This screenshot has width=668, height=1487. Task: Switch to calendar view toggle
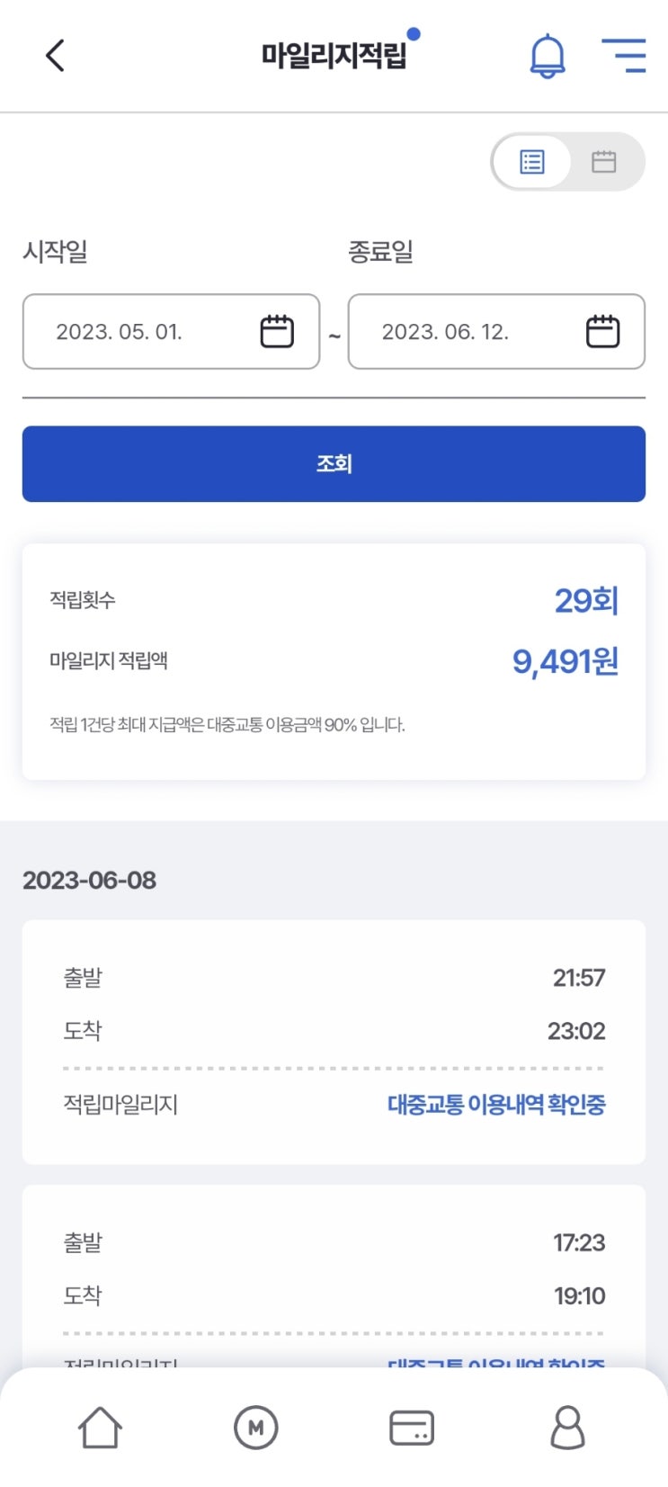coord(603,162)
